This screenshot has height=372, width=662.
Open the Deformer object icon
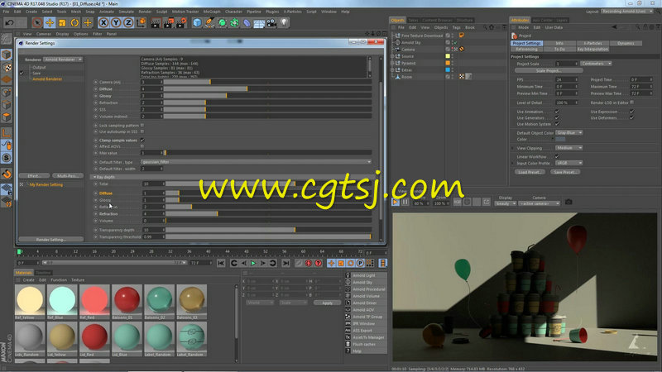click(247, 23)
